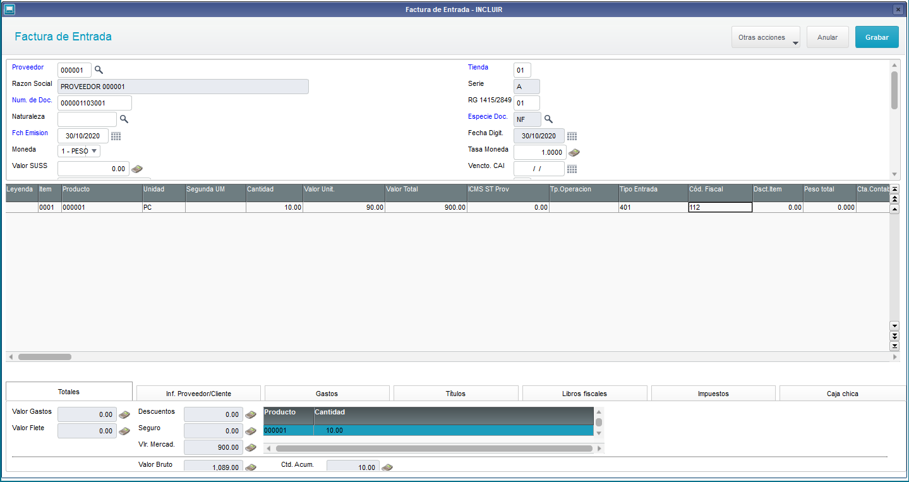
Task: Open the Naturaleza search magnifier
Action: [x=124, y=119]
